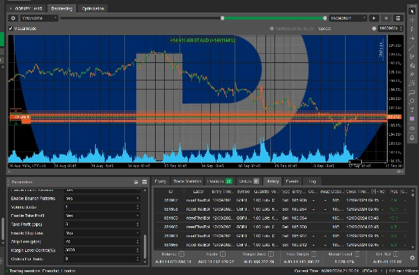The height and width of the screenshot is (275, 419).
Task: Select the pitchfork drawing tool
Action: (x=412, y=65)
